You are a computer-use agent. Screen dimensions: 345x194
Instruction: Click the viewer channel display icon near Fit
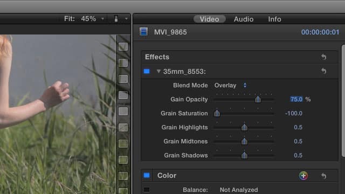(x=116, y=19)
